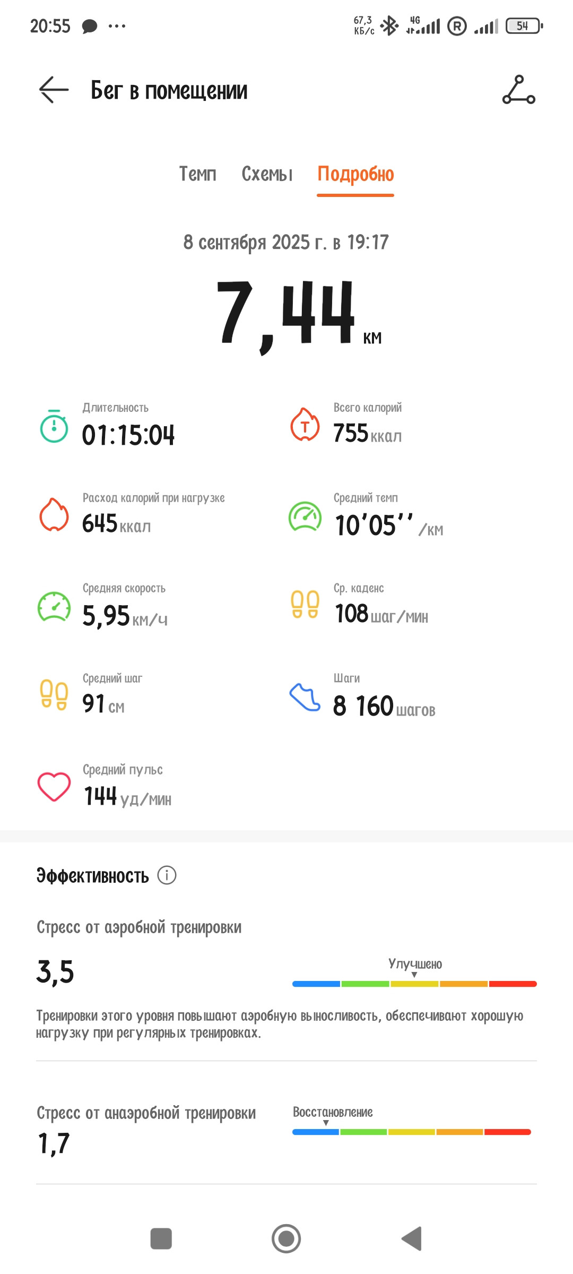Tap the total calories flame icon
The height and width of the screenshot is (1274, 573).
(305, 424)
